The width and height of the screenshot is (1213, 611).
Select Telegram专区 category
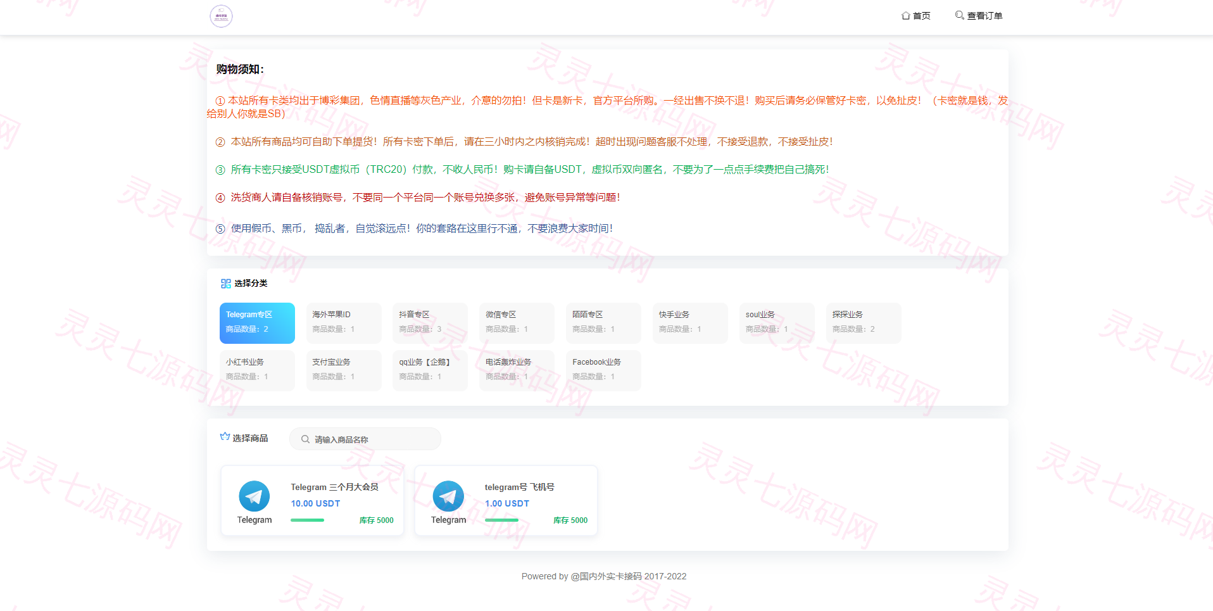pos(257,323)
